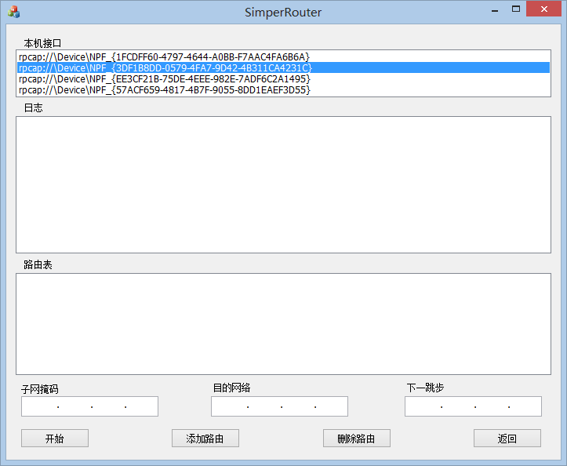Click the 返回 return button

pyautogui.click(x=507, y=438)
